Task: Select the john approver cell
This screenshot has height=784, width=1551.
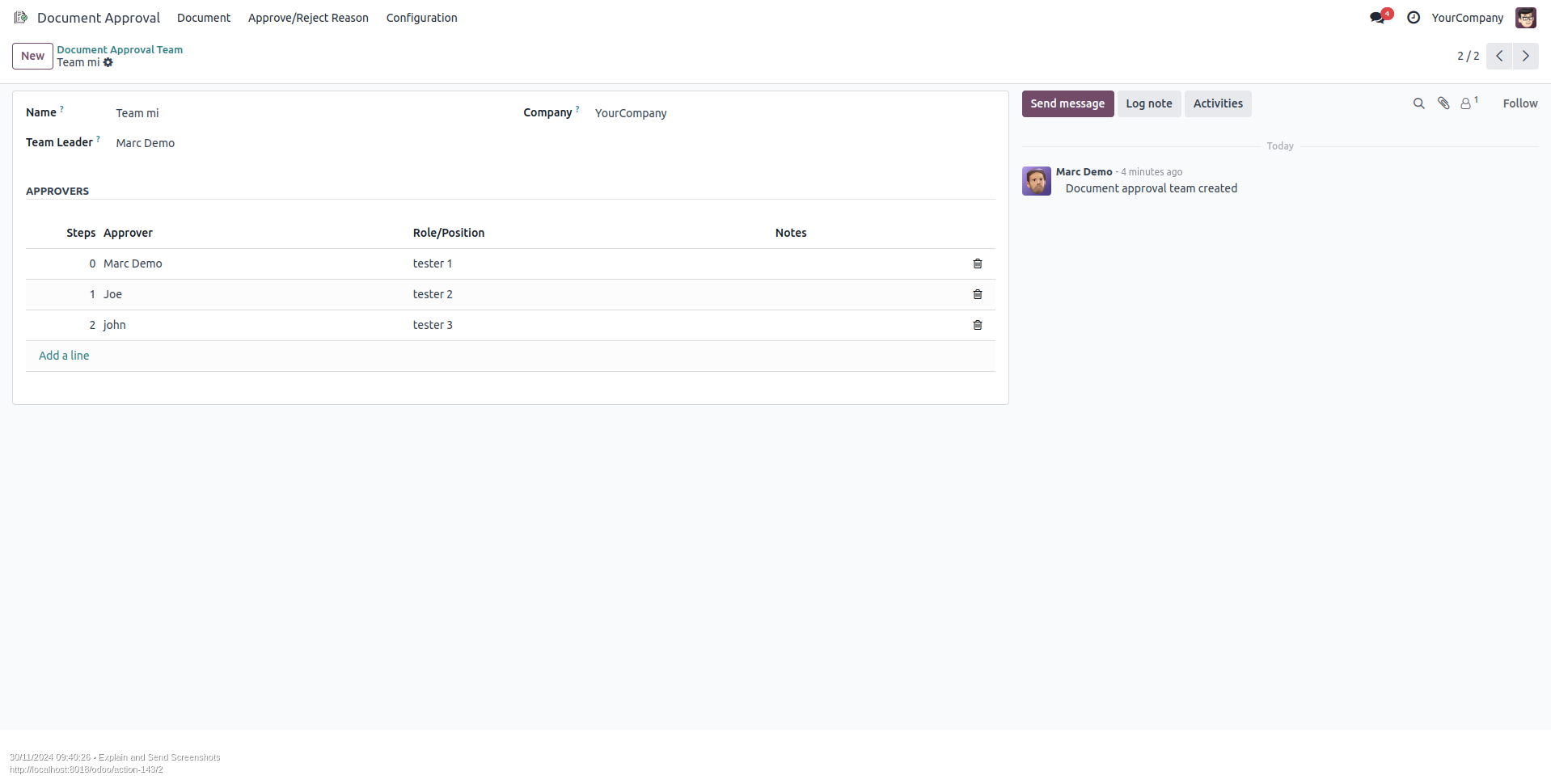Action: click(254, 325)
